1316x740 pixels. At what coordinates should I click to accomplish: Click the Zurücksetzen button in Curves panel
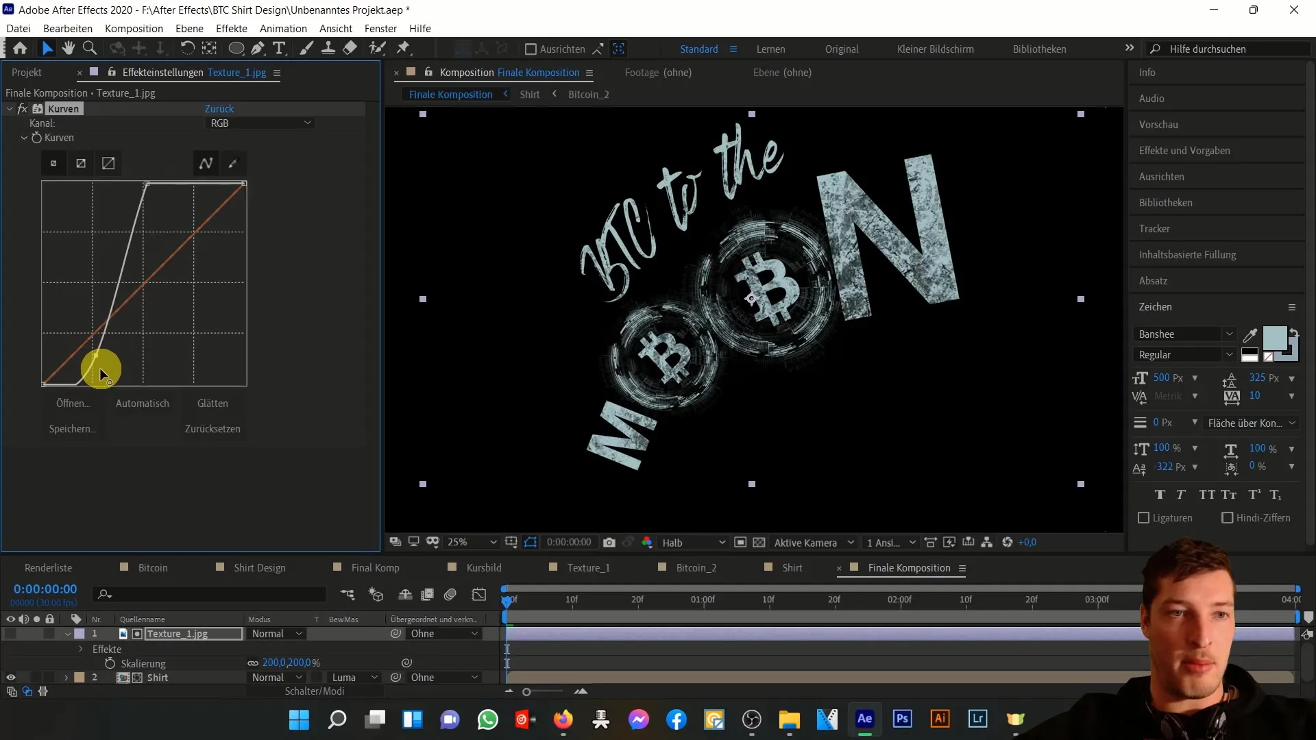[x=212, y=428]
